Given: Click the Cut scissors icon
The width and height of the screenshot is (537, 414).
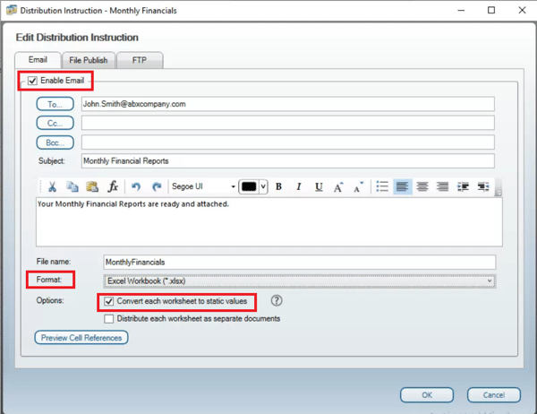Looking at the screenshot, I should click(53, 186).
